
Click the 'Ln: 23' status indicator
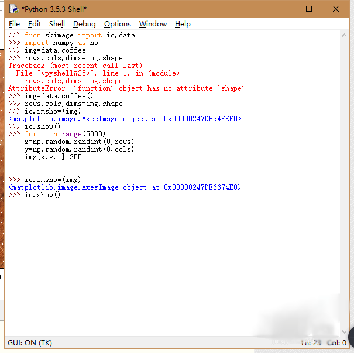coord(311,343)
